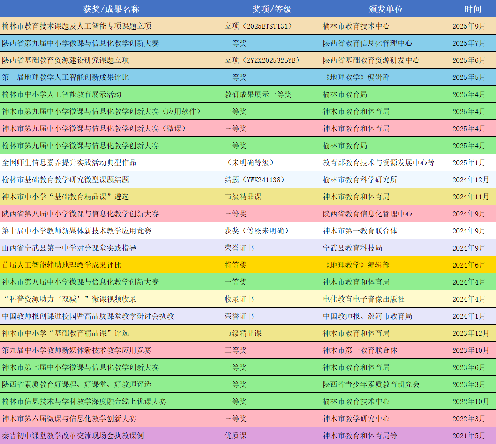Click the 获奖/成果名称 column header
This screenshot has width=496, height=444.
tap(112, 9)
